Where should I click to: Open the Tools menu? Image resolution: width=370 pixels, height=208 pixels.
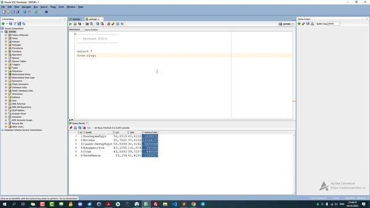pos(61,7)
